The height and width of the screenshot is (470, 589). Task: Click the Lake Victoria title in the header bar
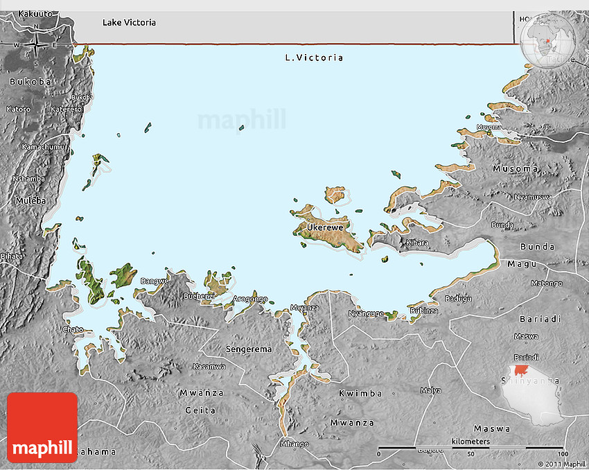129,23
